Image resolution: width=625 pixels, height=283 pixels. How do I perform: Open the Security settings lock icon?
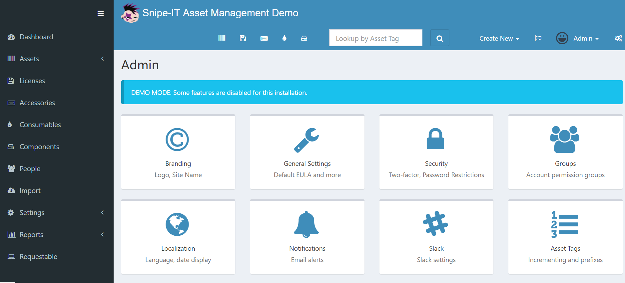pyautogui.click(x=435, y=139)
